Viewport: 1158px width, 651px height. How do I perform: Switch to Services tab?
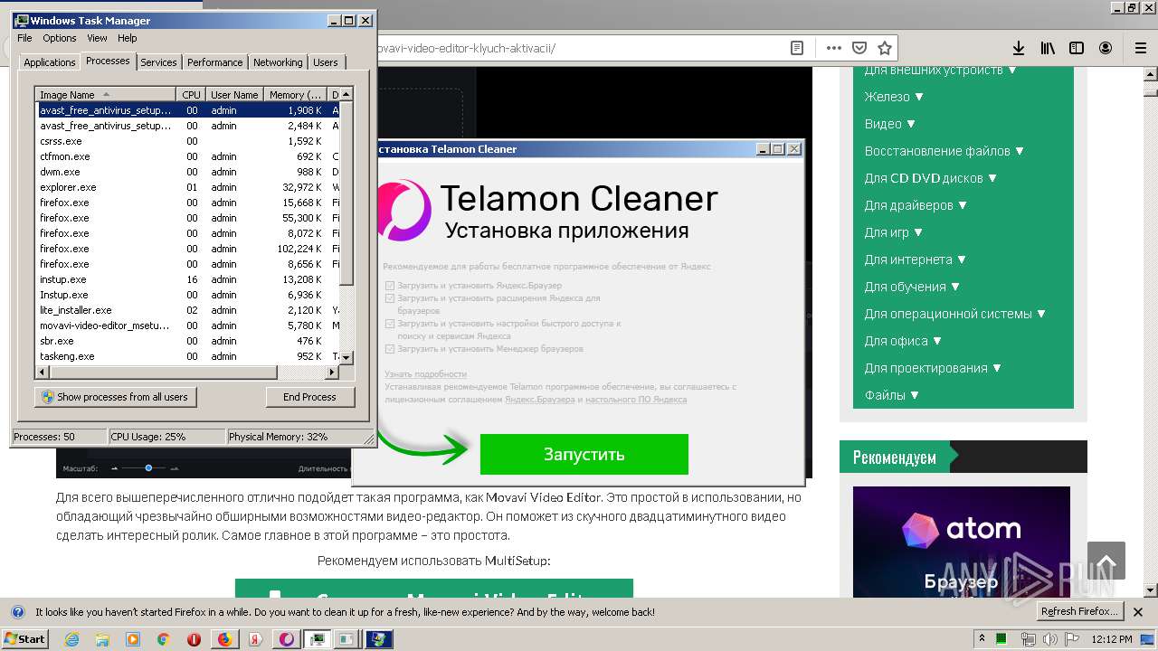[x=158, y=62]
